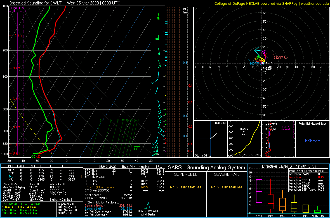Click the LCL-EL (Cloud Layer) row
Image resolution: width=330 pixels, height=218 pixels.
pyautogui.click(x=124, y=187)
